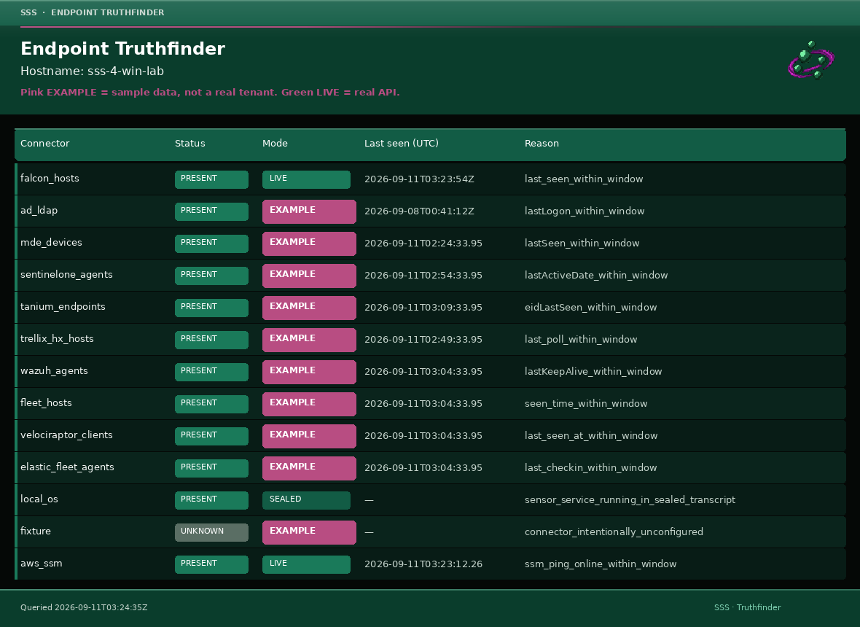Click the SEALED badge for local_os
Screen dimensions: 860x627
coord(306,500)
